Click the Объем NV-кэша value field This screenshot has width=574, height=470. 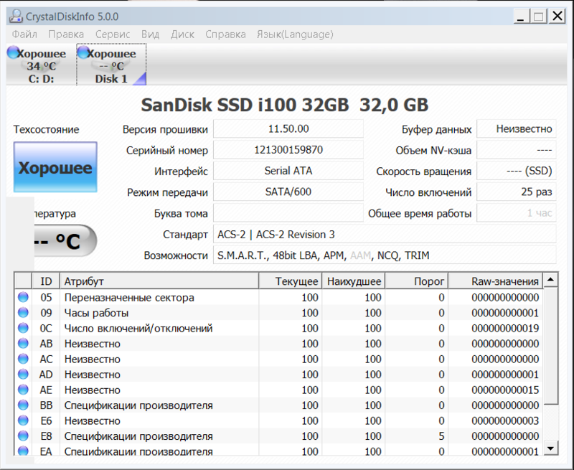coord(517,150)
